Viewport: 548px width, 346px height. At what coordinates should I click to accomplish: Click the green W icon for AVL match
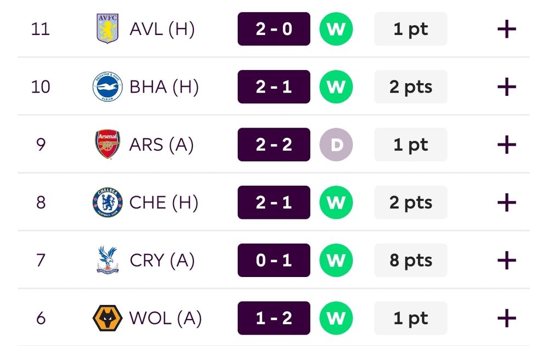click(x=336, y=29)
